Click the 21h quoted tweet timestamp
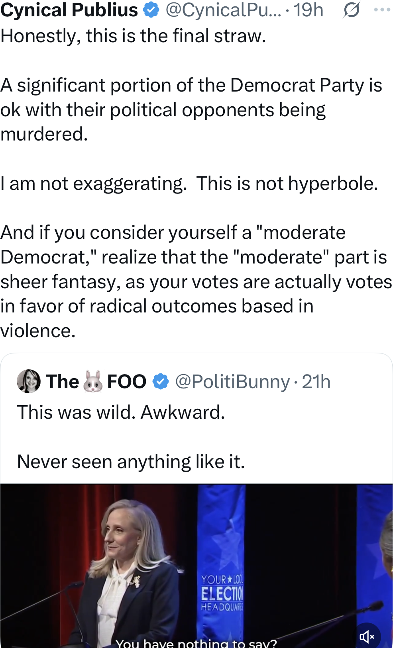The width and height of the screenshot is (393, 648). coord(316,381)
